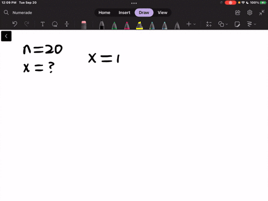Screen dimensions: 268x201
Task: Open the Insert tab
Action: click(x=125, y=12)
